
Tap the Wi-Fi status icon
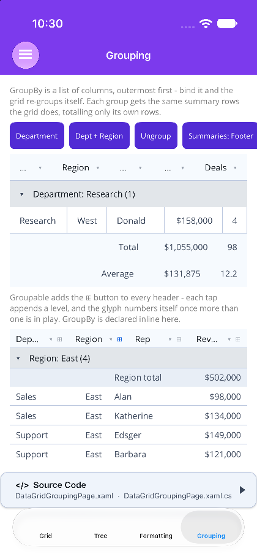click(206, 23)
